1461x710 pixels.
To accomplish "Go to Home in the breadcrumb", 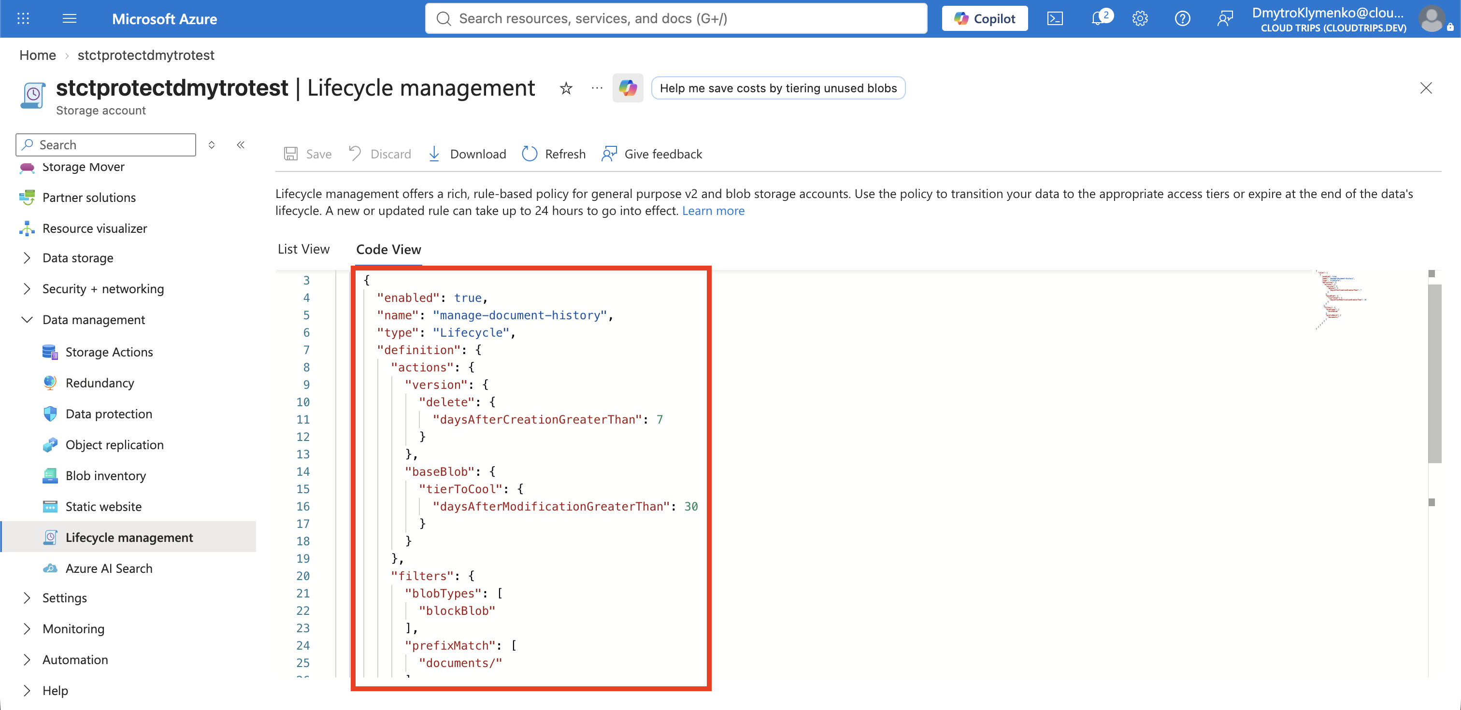I will (x=37, y=55).
